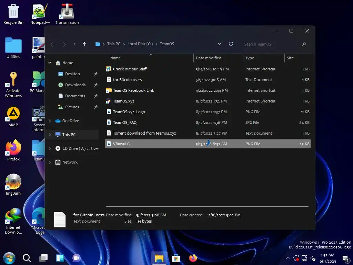The height and width of the screenshot is (265, 353).
Task: Select Desktop in the navigation pane
Action: pyautogui.click(x=72, y=74)
